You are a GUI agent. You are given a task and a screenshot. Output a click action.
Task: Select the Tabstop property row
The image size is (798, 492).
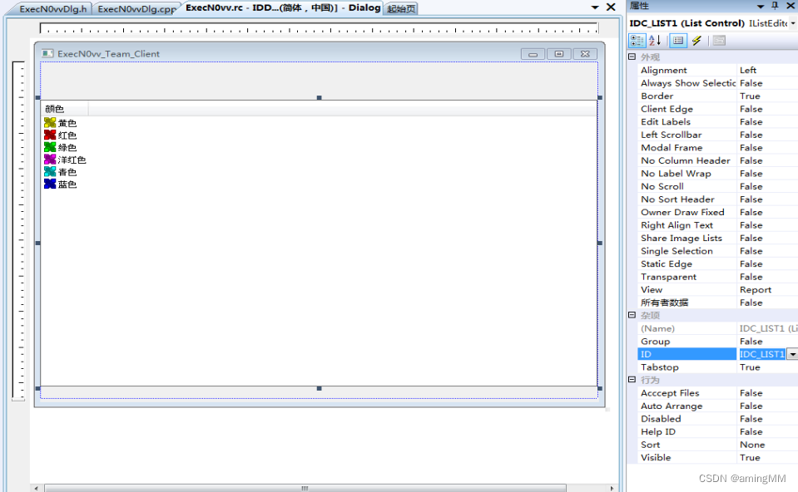[x=717, y=367]
